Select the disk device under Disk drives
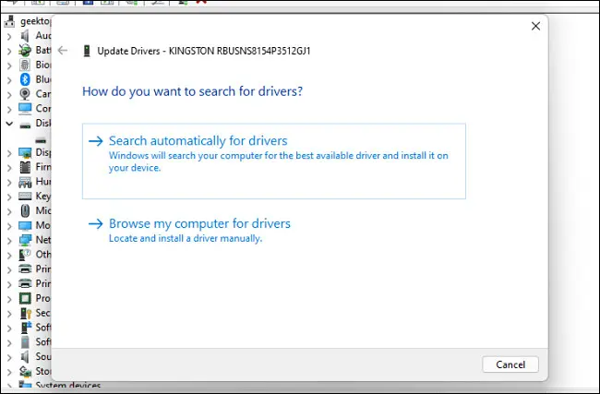This screenshot has height=394, width=600. pos(41,140)
